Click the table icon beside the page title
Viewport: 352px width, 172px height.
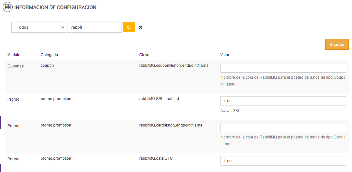[x=8, y=7]
